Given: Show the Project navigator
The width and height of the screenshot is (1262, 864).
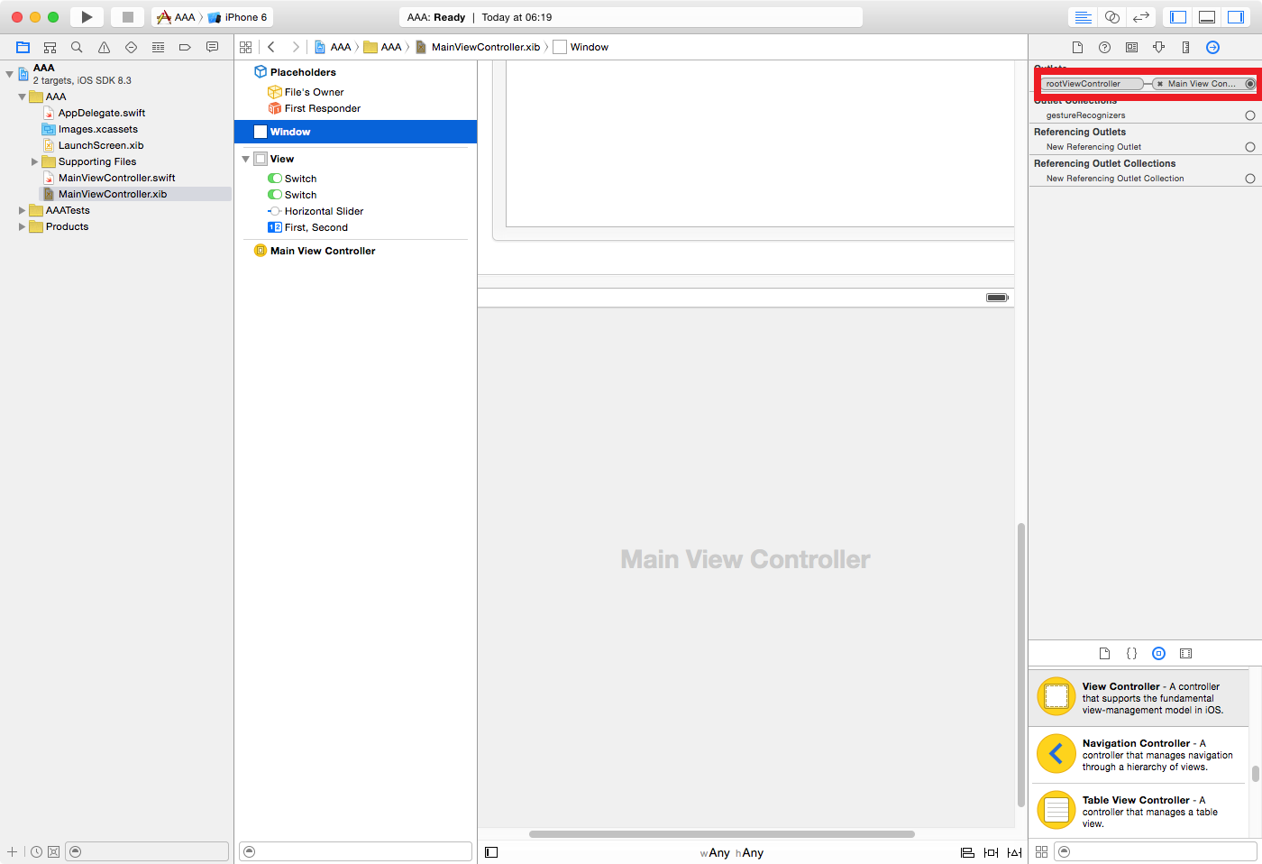Looking at the screenshot, I should (x=23, y=47).
